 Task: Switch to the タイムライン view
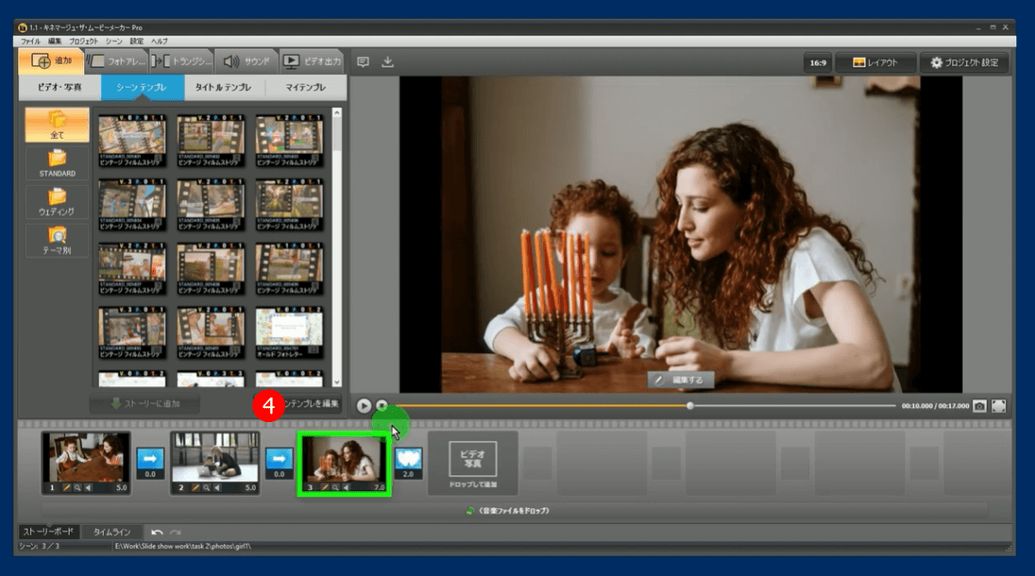click(111, 533)
